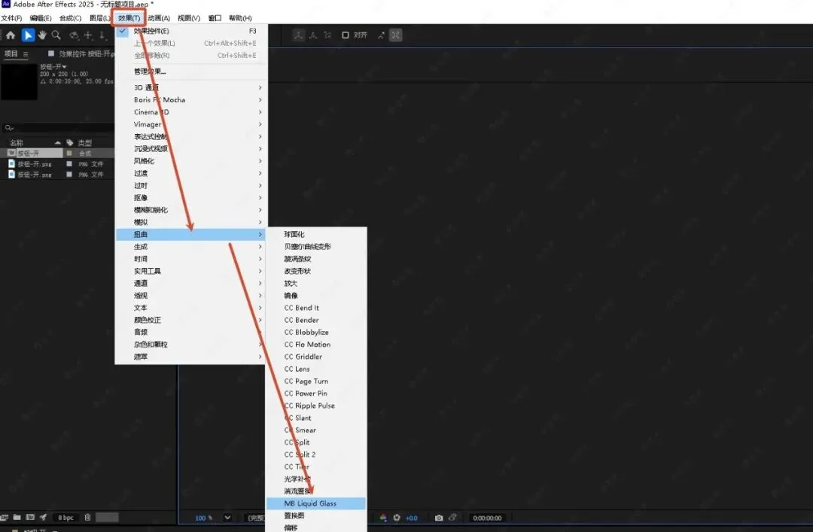Toggle the 对齐 snapping checkbox

coord(346,35)
